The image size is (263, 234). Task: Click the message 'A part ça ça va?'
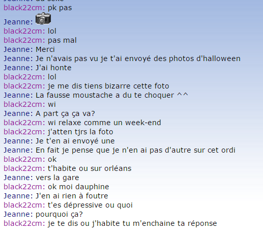pos(65,113)
